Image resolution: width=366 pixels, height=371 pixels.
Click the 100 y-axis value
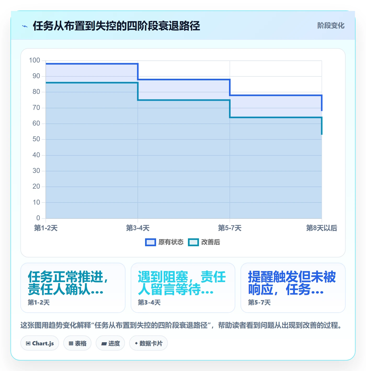pyautogui.click(x=35, y=60)
